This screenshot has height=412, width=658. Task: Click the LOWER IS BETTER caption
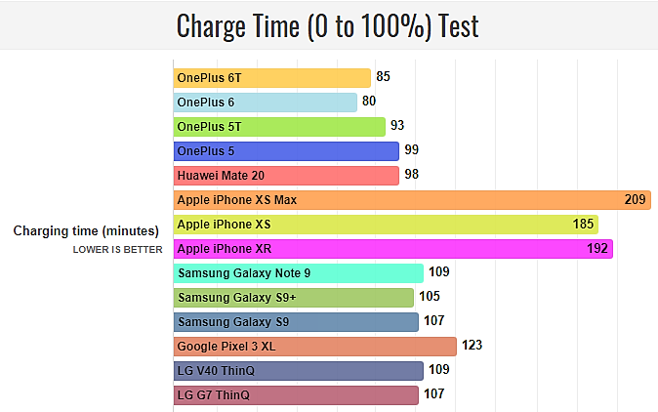117,250
